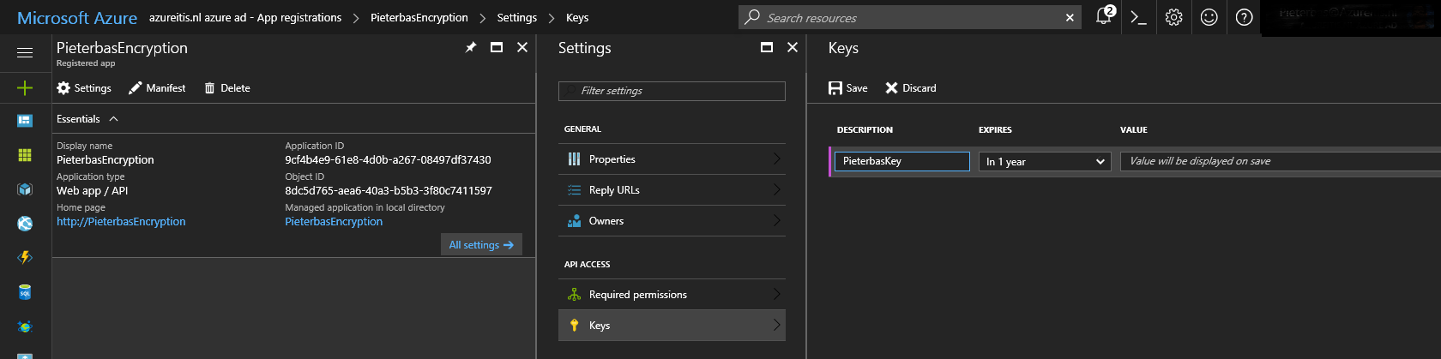Click the Save button in Keys
This screenshot has width=1441, height=359.
(x=847, y=88)
